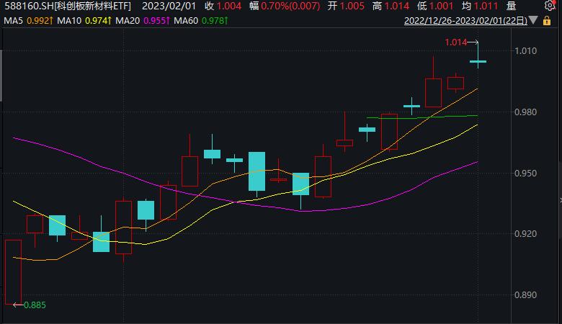The width and height of the screenshot is (562, 324).
Task: Click the 2023/02/01 date text
Action: pos(169,6)
